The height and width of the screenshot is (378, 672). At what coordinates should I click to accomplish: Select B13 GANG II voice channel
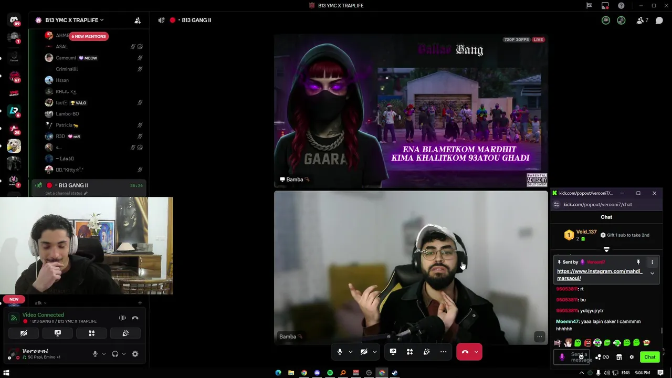point(88,185)
